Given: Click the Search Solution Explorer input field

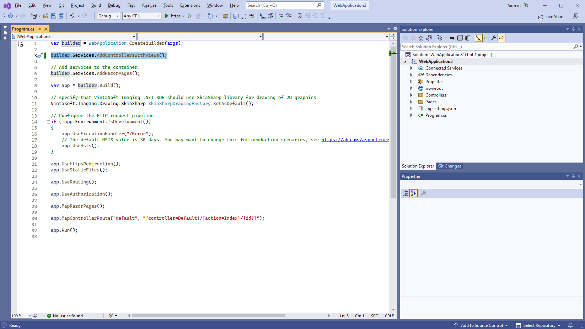Looking at the screenshot, I should point(486,47).
